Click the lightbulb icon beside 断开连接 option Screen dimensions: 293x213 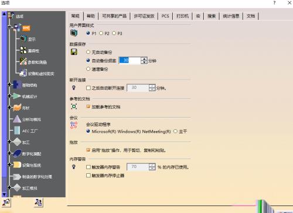(x=74, y=88)
